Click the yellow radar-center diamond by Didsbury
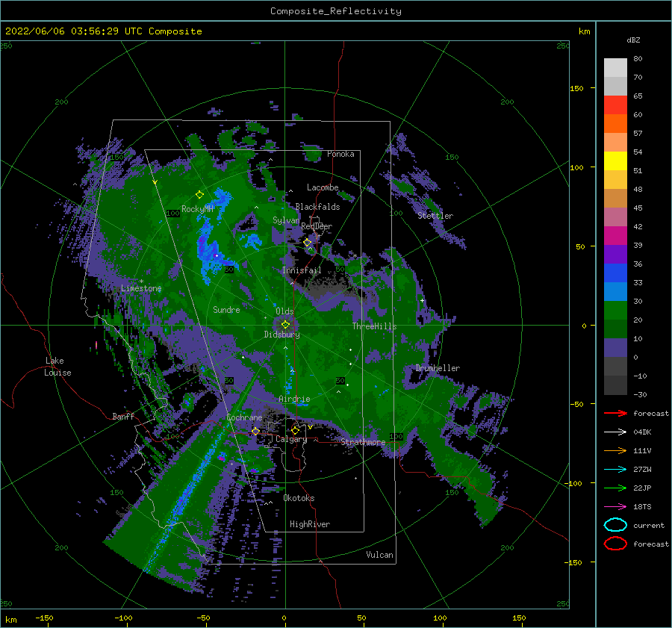672x628 pixels. pyautogui.click(x=285, y=325)
